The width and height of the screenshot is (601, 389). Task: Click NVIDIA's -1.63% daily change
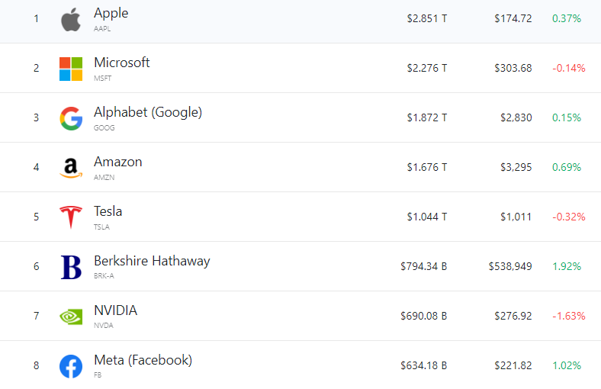(568, 316)
